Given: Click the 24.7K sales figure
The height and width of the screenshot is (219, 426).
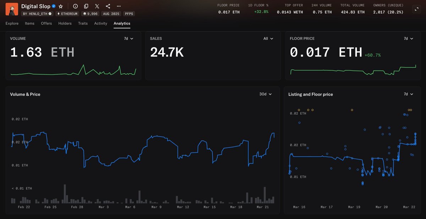Looking at the screenshot, I should pos(167,52).
